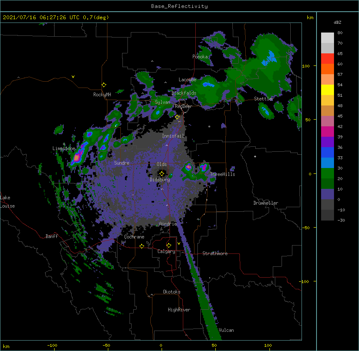This screenshot has width=359, height=351.
Task: Click the yellow V marker northwest of RockyMH
Action: point(73,77)
